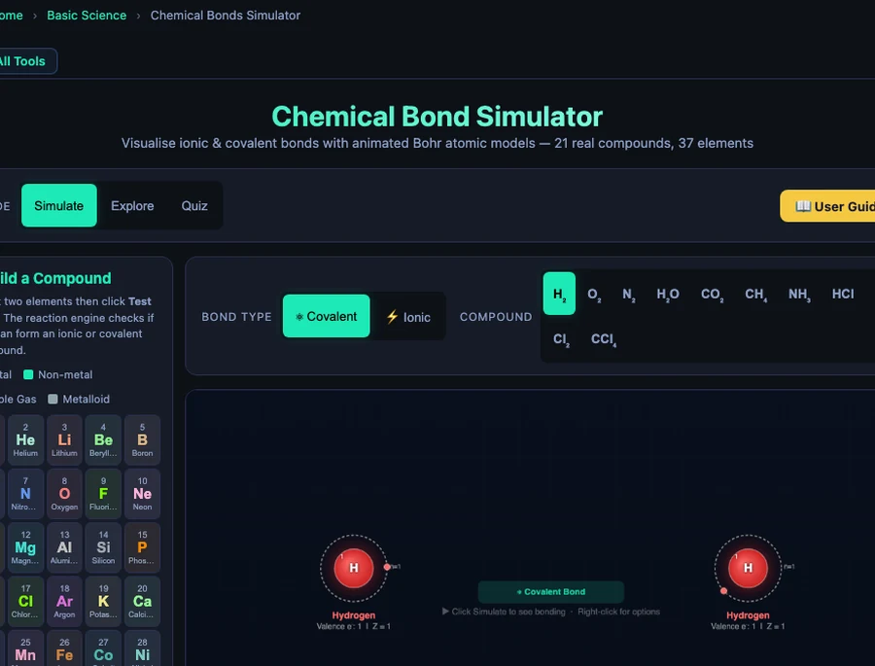
Task: Choose the Argon element tile
Action: [65, 602]
